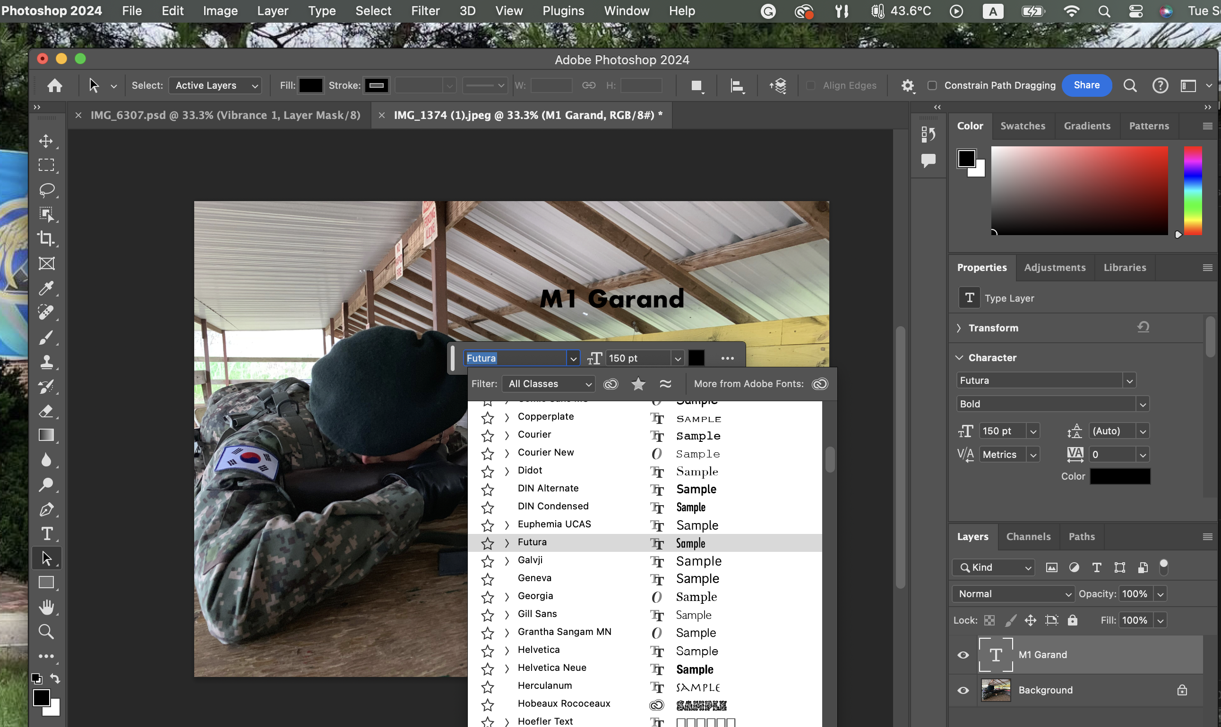Viewport: 1221px width, 727px height.
Task: Choose Helvetica Neue from font list
Action: [551, 668]
